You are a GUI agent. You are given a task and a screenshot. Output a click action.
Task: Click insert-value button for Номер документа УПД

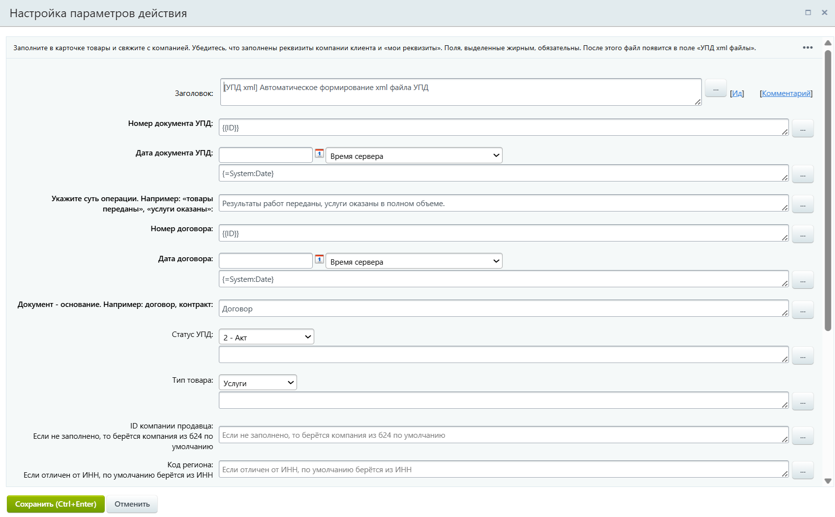pyautogui.click(x=803, y=128)
